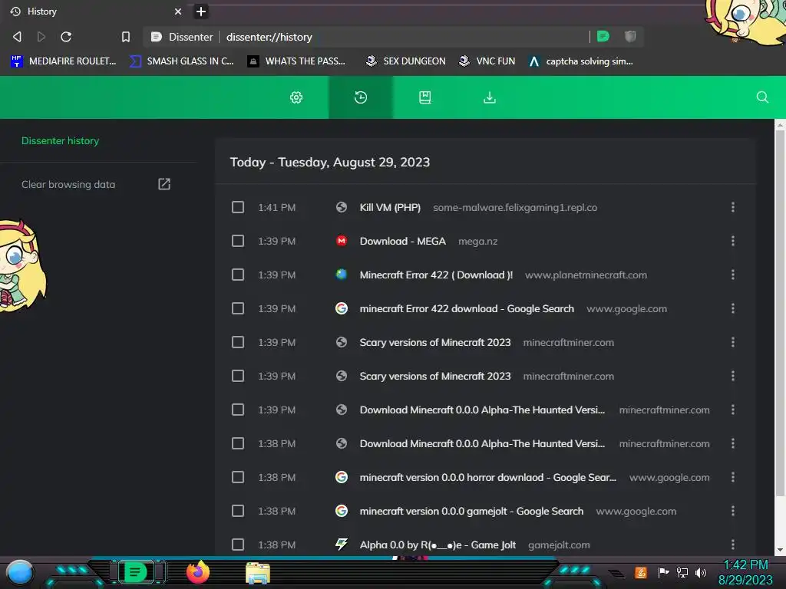This screenshot has height=589, width=786.
Task: Close the History tab
Action: pos(178,12)
